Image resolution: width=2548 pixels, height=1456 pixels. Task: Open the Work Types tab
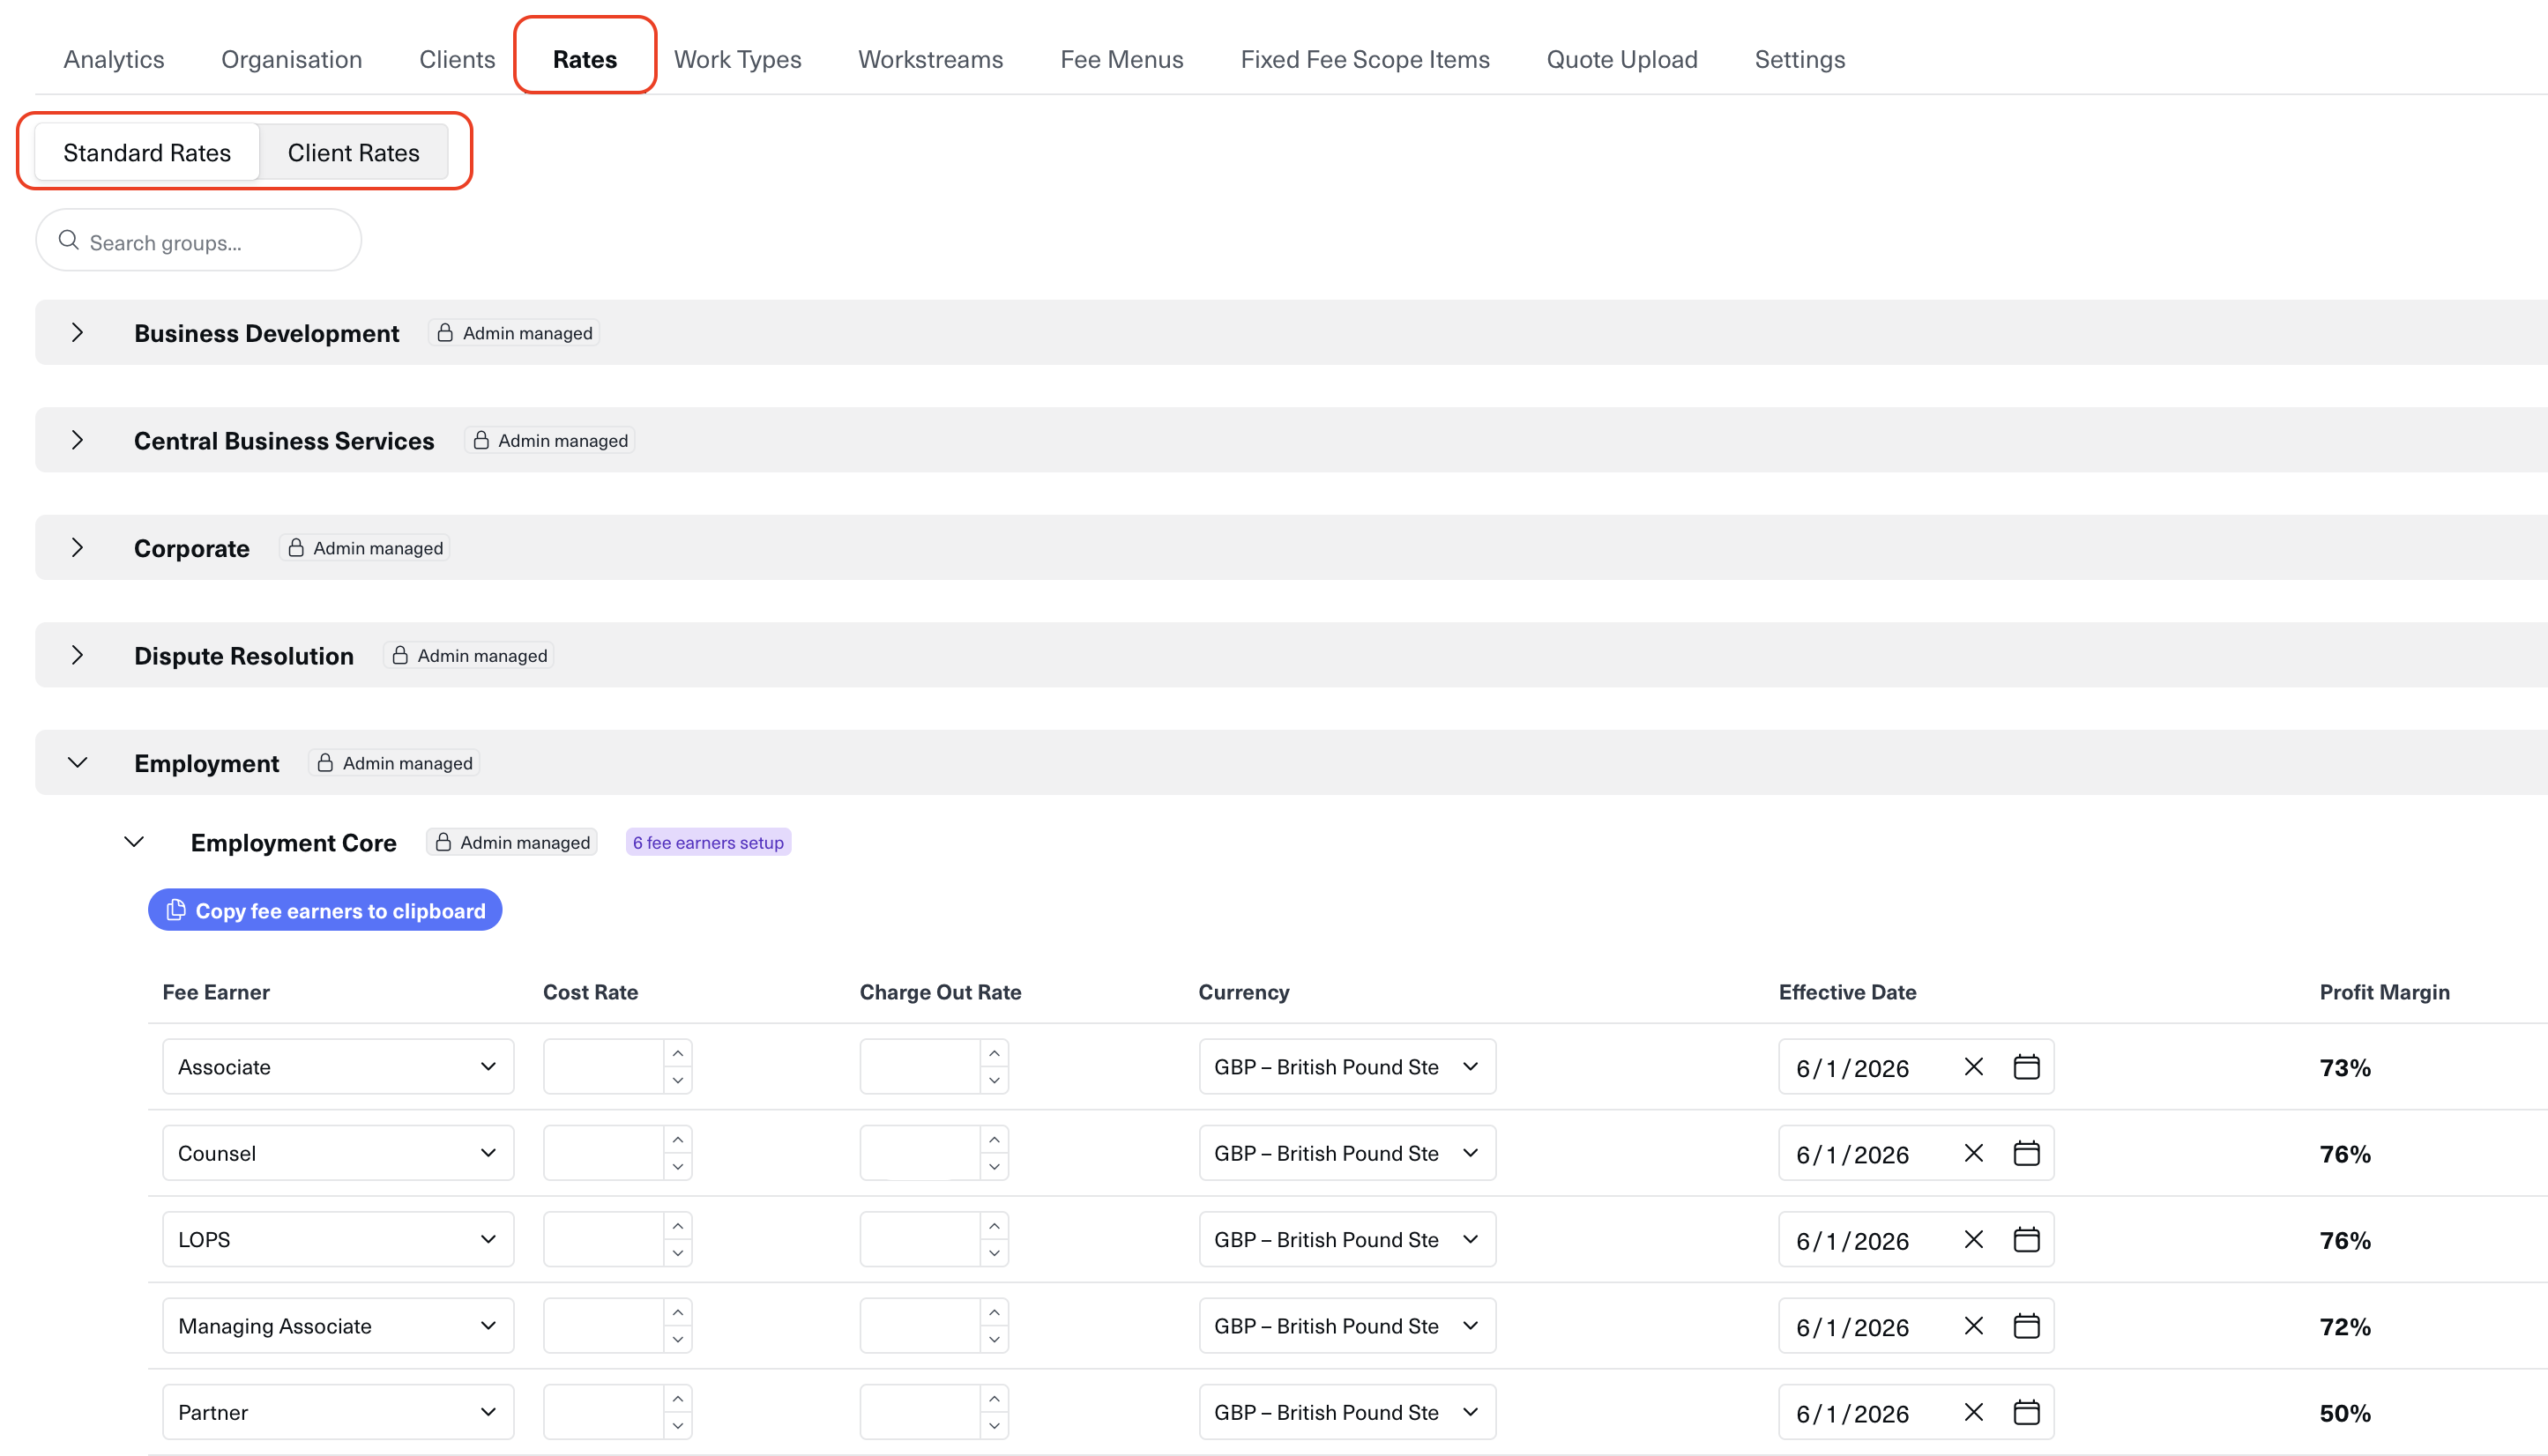(x=737, y=60)
